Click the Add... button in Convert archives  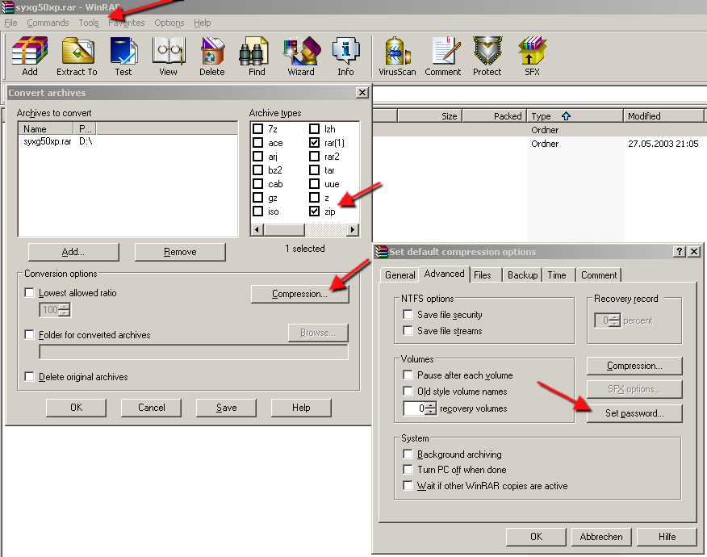point(73,252)
